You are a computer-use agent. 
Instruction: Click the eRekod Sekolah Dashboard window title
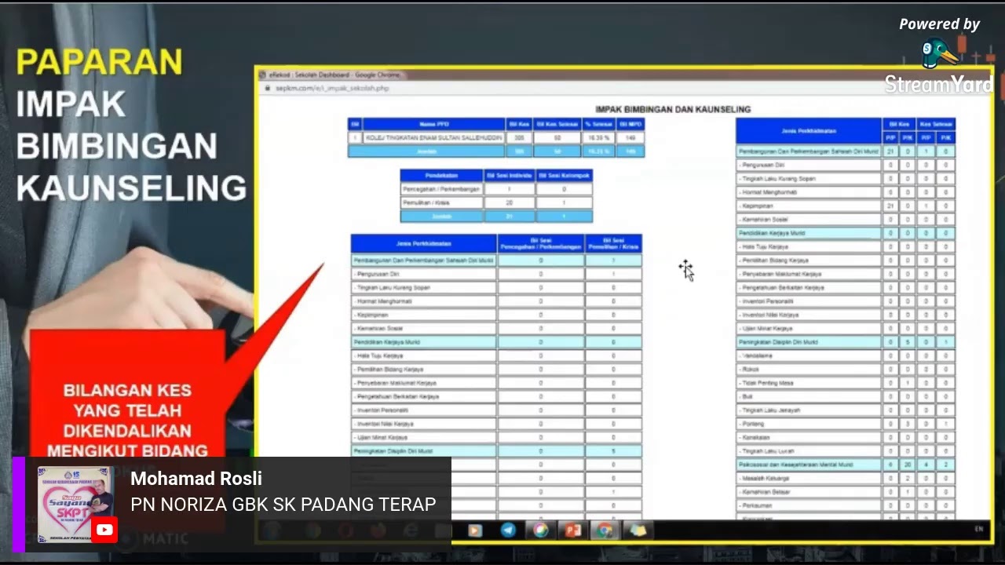335,75
